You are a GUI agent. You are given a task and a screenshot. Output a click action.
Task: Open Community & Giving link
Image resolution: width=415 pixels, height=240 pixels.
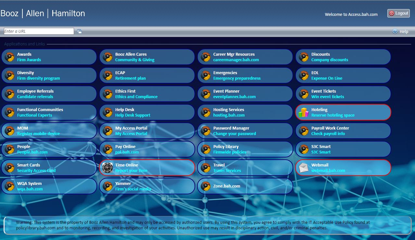pyautogui.click(x=135, y=60)
